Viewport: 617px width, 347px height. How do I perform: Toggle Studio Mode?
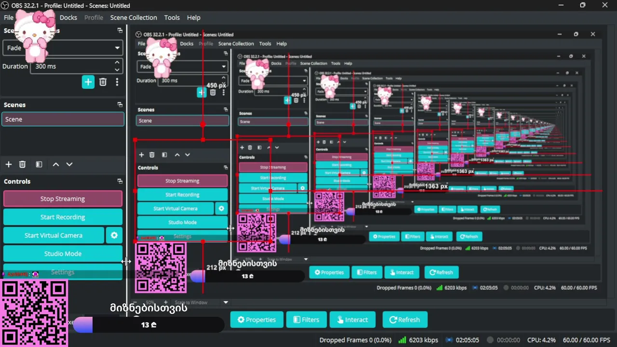(x=63, y=254)
